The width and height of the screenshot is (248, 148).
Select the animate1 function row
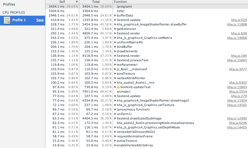coord(147,91)
